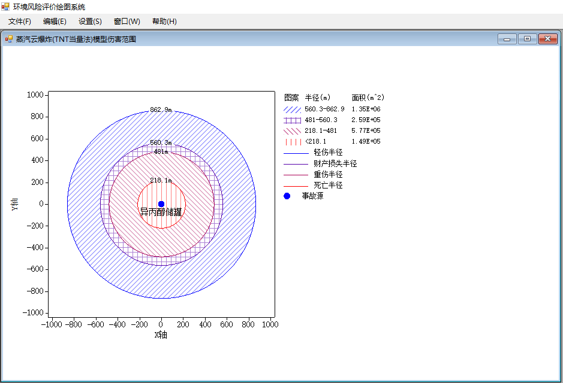This screenshot has height=383, width=563.
Task: Open the 编辑(E) menu
Action: (x=55, y=22)
